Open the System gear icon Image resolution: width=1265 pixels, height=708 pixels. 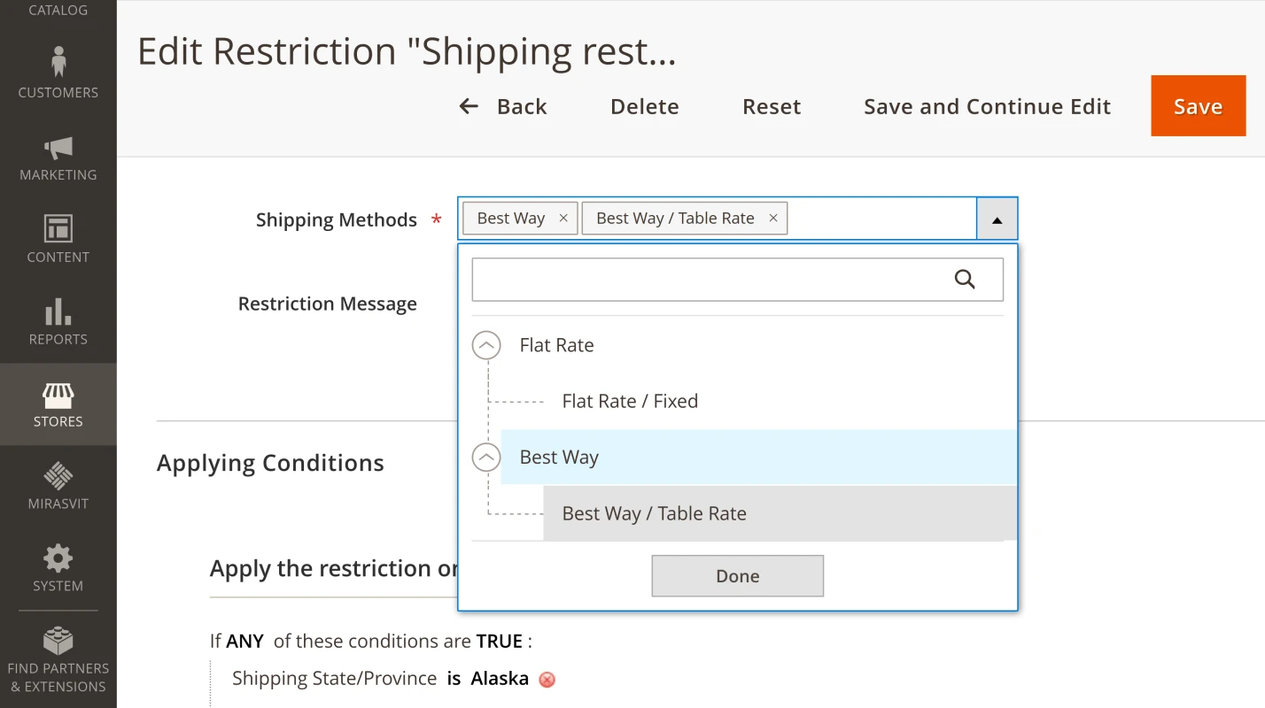click(x=58, y=558)
